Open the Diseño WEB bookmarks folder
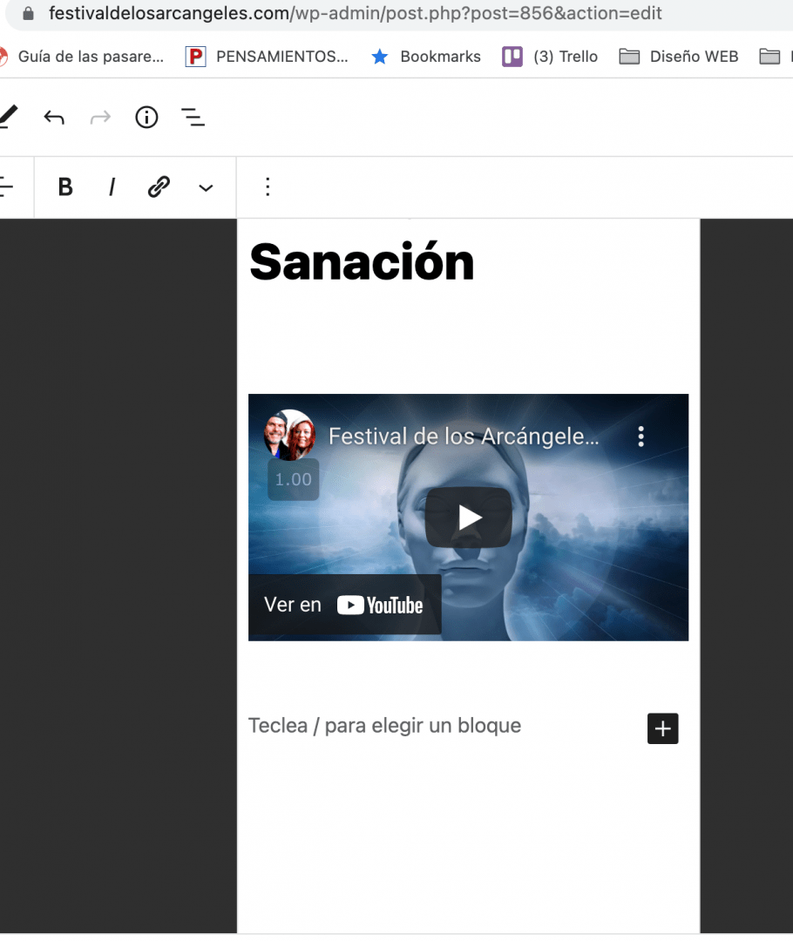This screenshot has height=941, width=793. (x=679, y=57)
